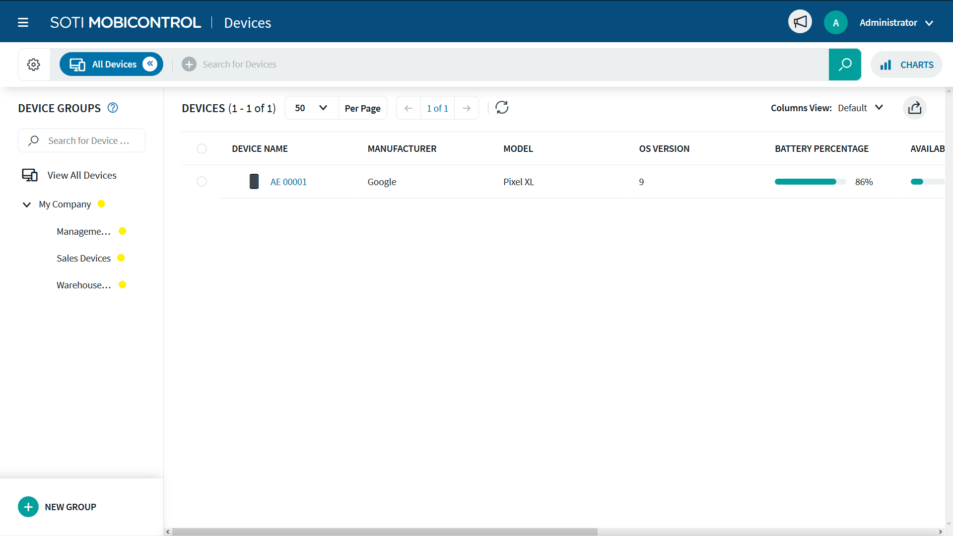Click the horizontal scrollbar at the bottom
The image size is (953, 536).
(385, 532)
